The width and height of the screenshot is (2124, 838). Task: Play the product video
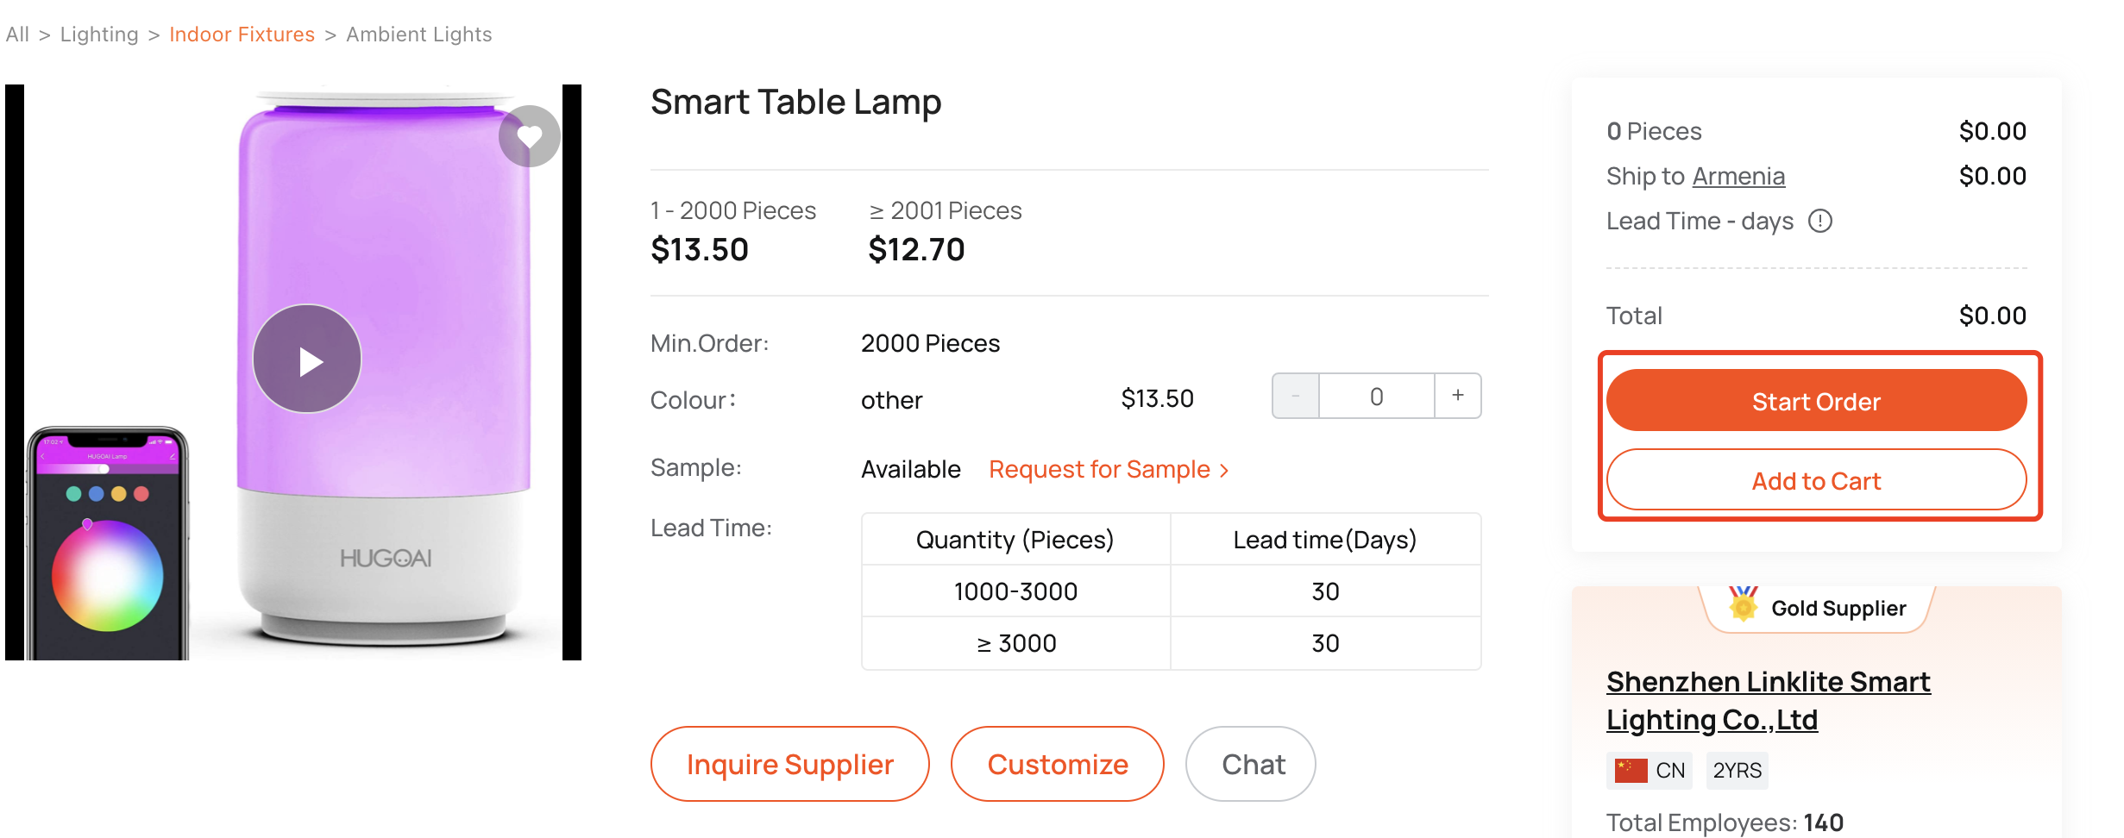tap(307, 360)
